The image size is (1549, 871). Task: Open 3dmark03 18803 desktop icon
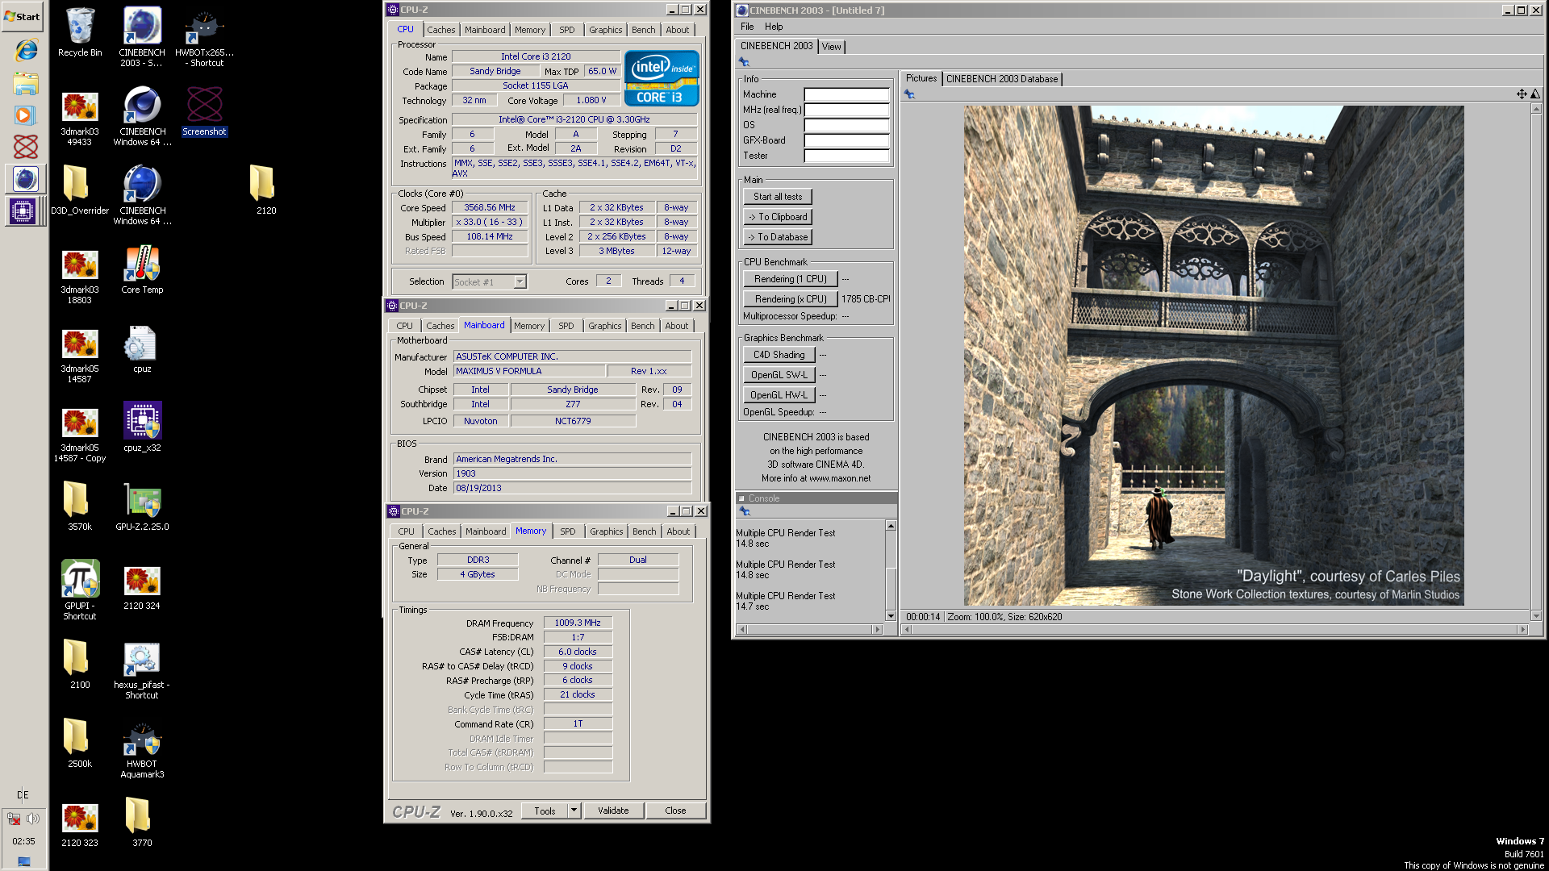79,274
